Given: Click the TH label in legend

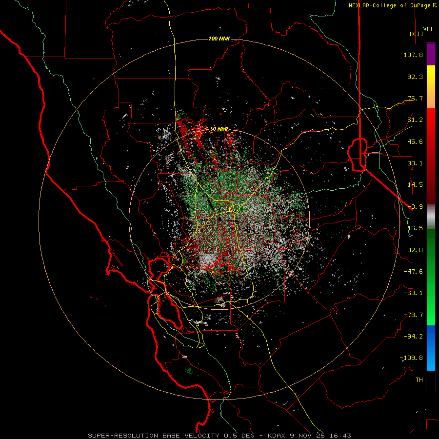Looking at the screenshot, I should click(419, 380).
